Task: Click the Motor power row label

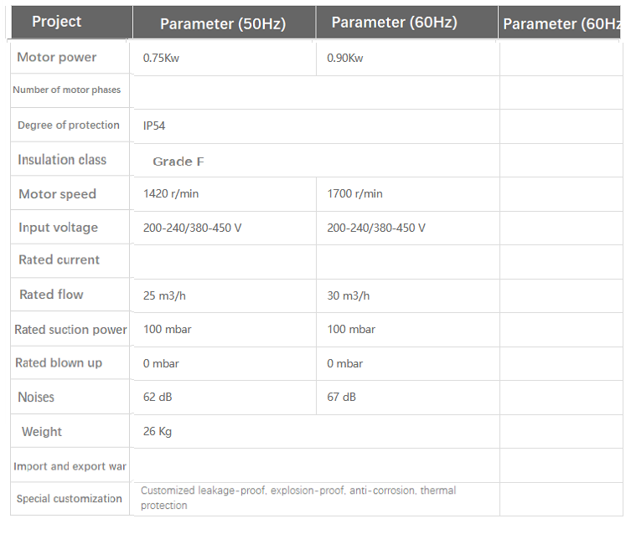Action: coord(57,58)
